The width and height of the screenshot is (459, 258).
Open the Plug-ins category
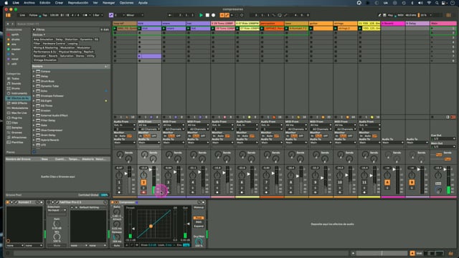pos(16,118)
